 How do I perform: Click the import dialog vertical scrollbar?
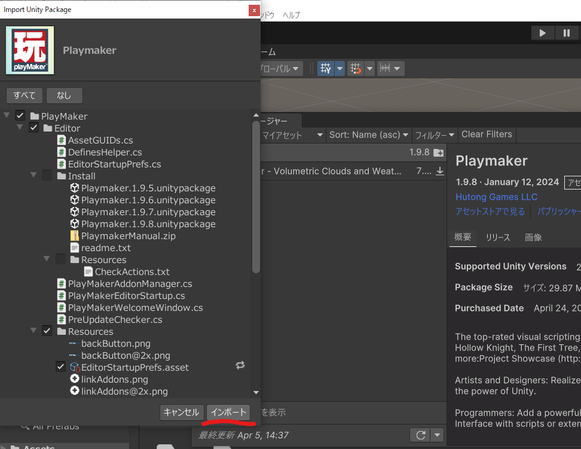256,197
